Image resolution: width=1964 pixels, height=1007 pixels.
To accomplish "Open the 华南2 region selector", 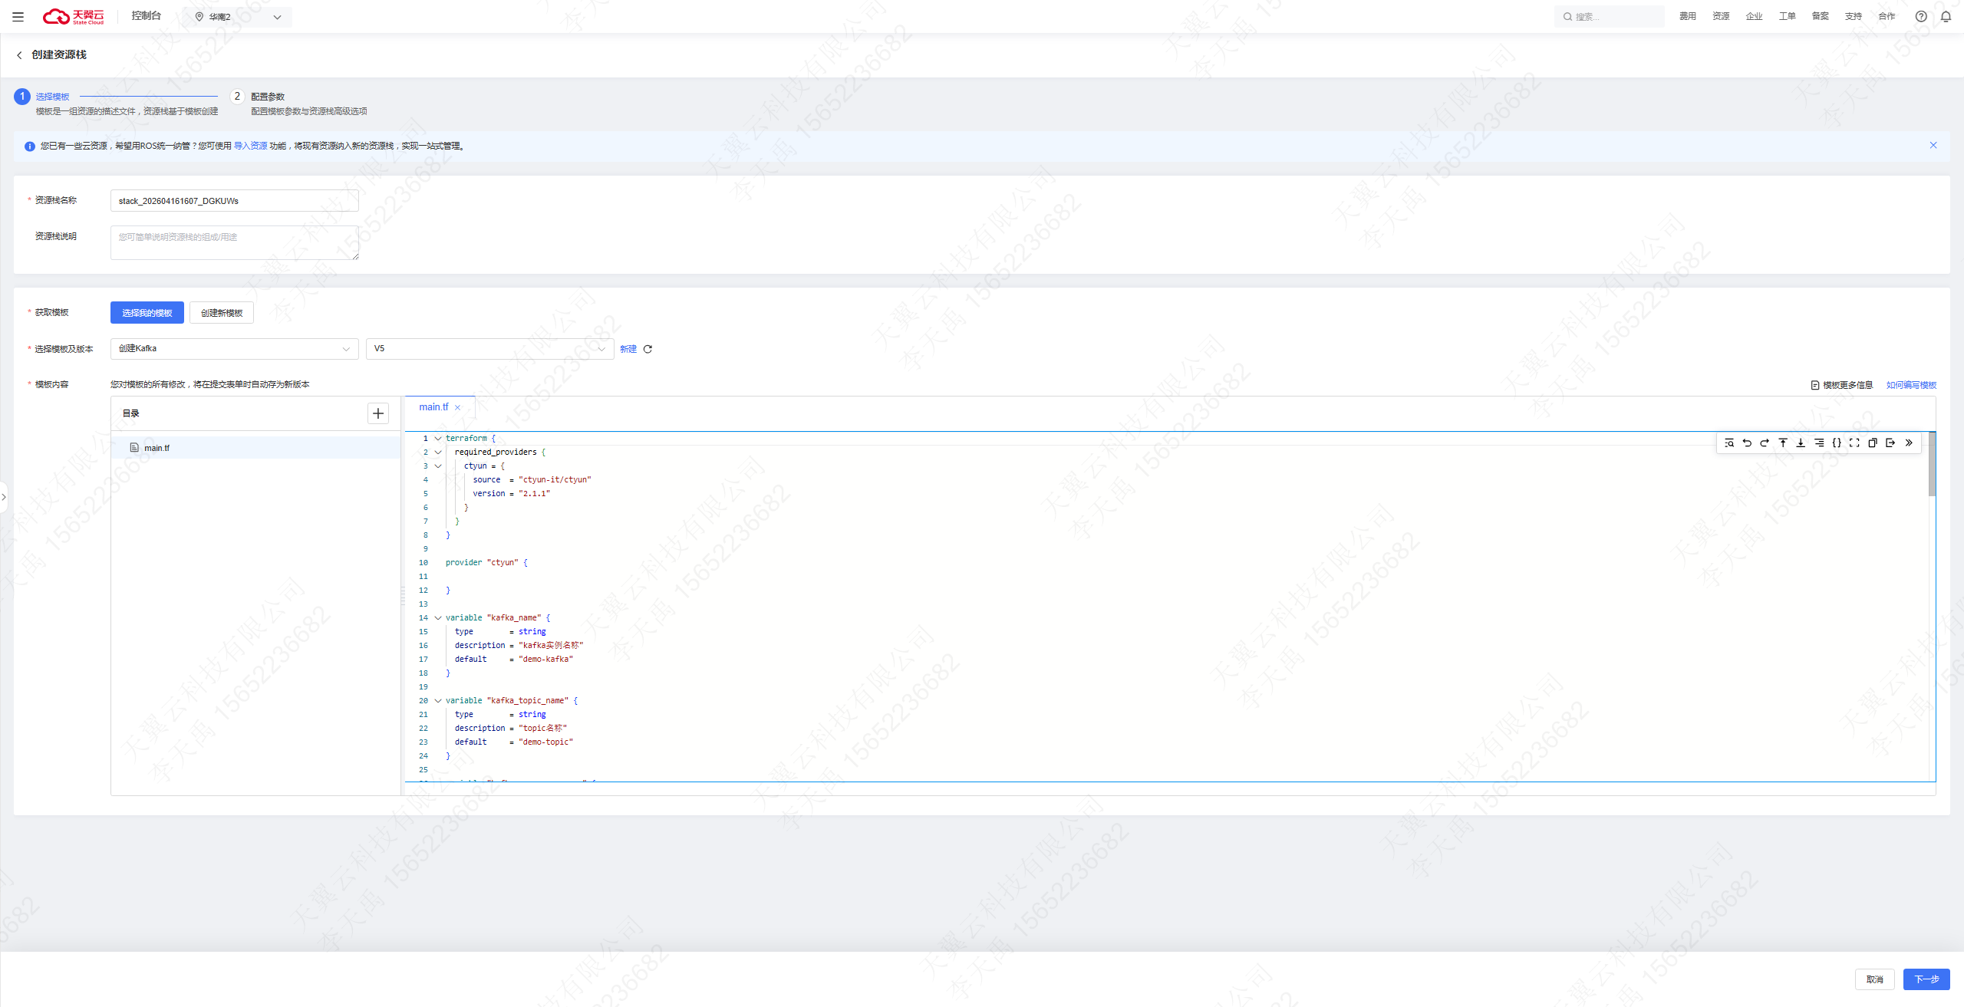I will (x=239, y=17).
